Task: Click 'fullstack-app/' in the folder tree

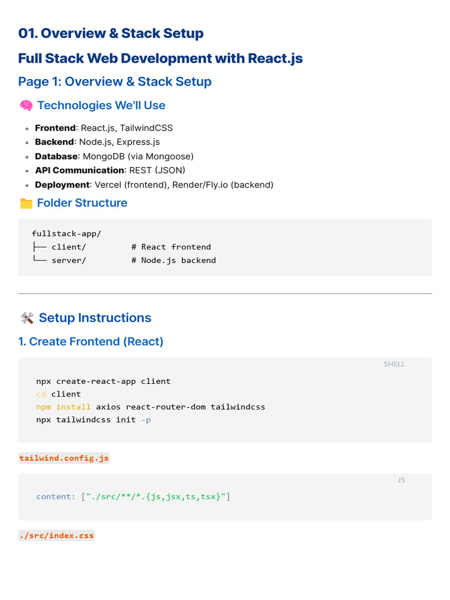Action: point(66,233)
